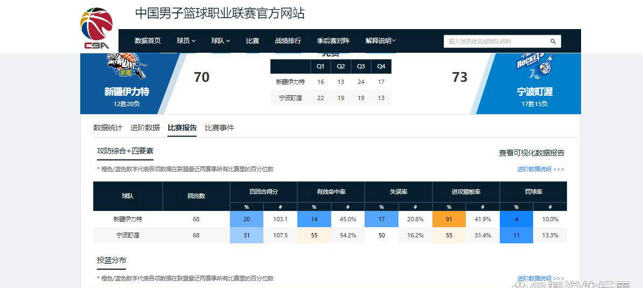Viewport: 643px width, 288px height.
Task: Open the 战绩排行 menu item
Action: (288, 41)
